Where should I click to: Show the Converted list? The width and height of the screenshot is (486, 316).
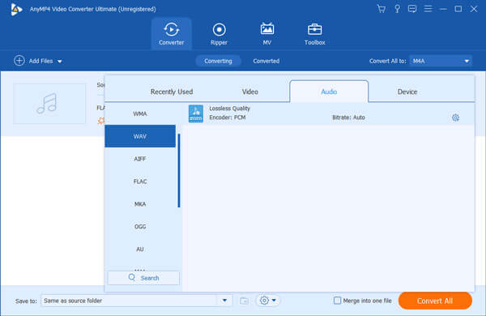tap(266, 61)
